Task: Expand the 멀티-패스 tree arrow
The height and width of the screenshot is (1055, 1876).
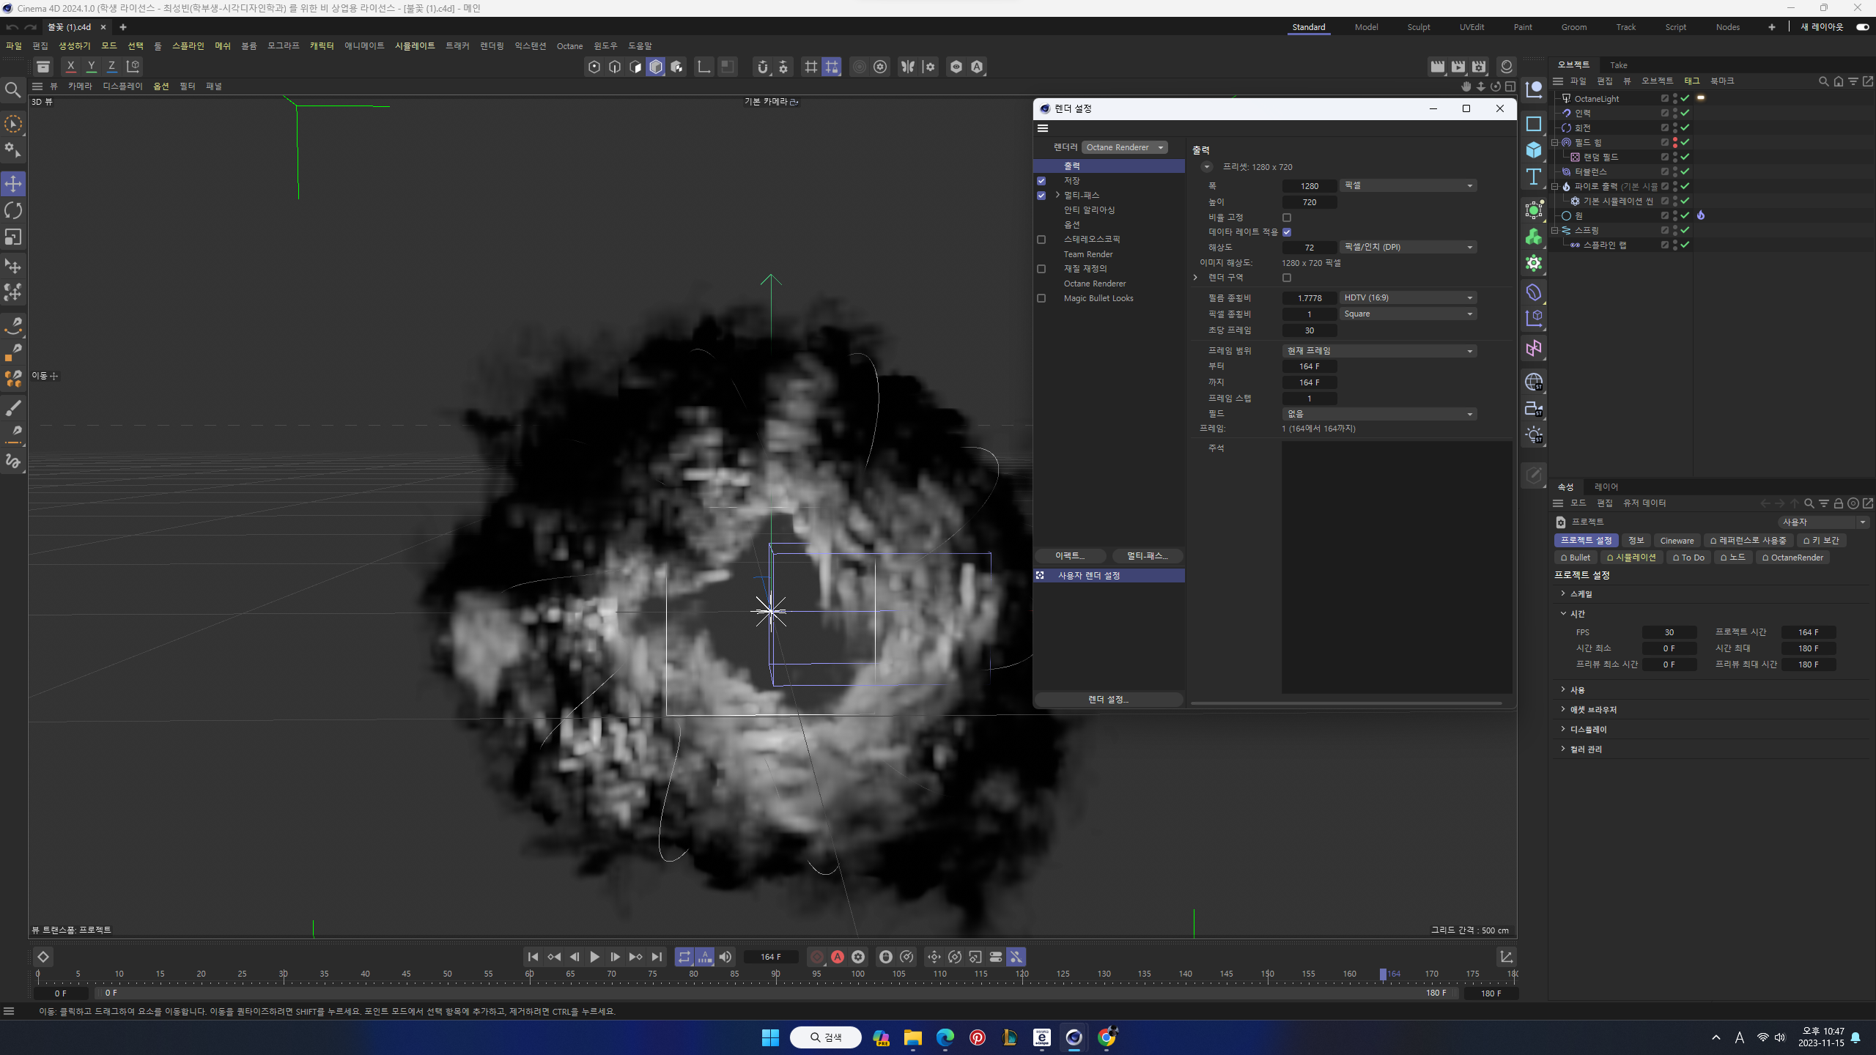Action: pyautogui.click(x=1057, y=195)
